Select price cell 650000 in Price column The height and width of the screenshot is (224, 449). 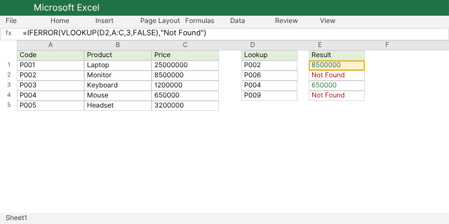pyautogui.click(x=185, y=95)
